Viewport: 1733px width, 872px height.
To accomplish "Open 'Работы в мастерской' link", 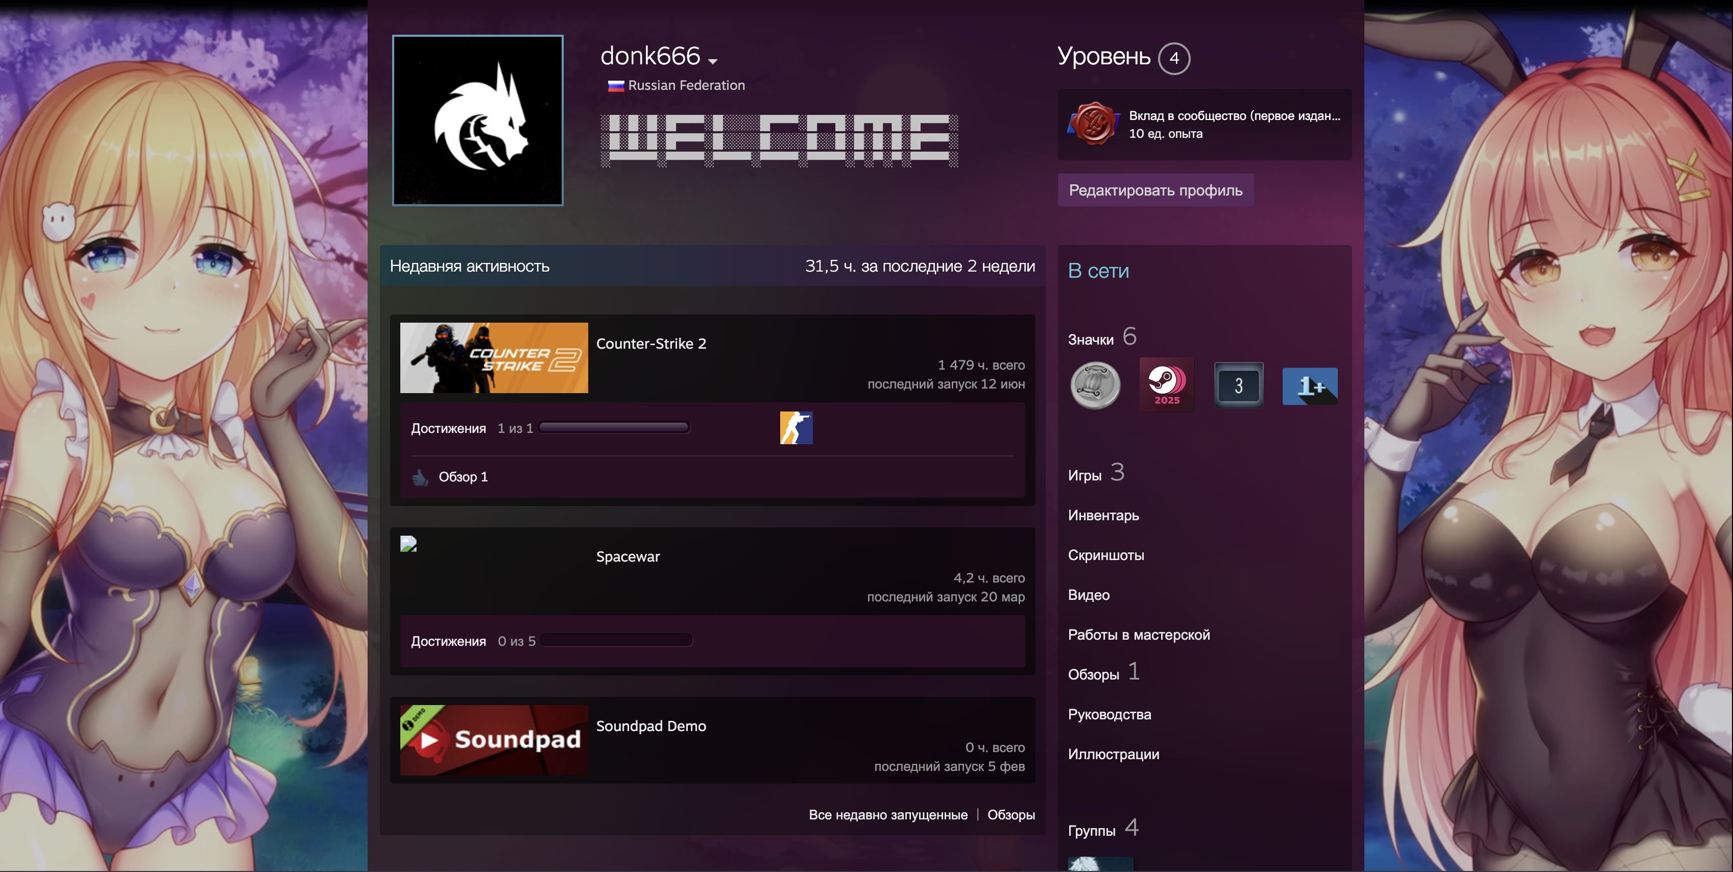I will click(x=1139, y=635).
